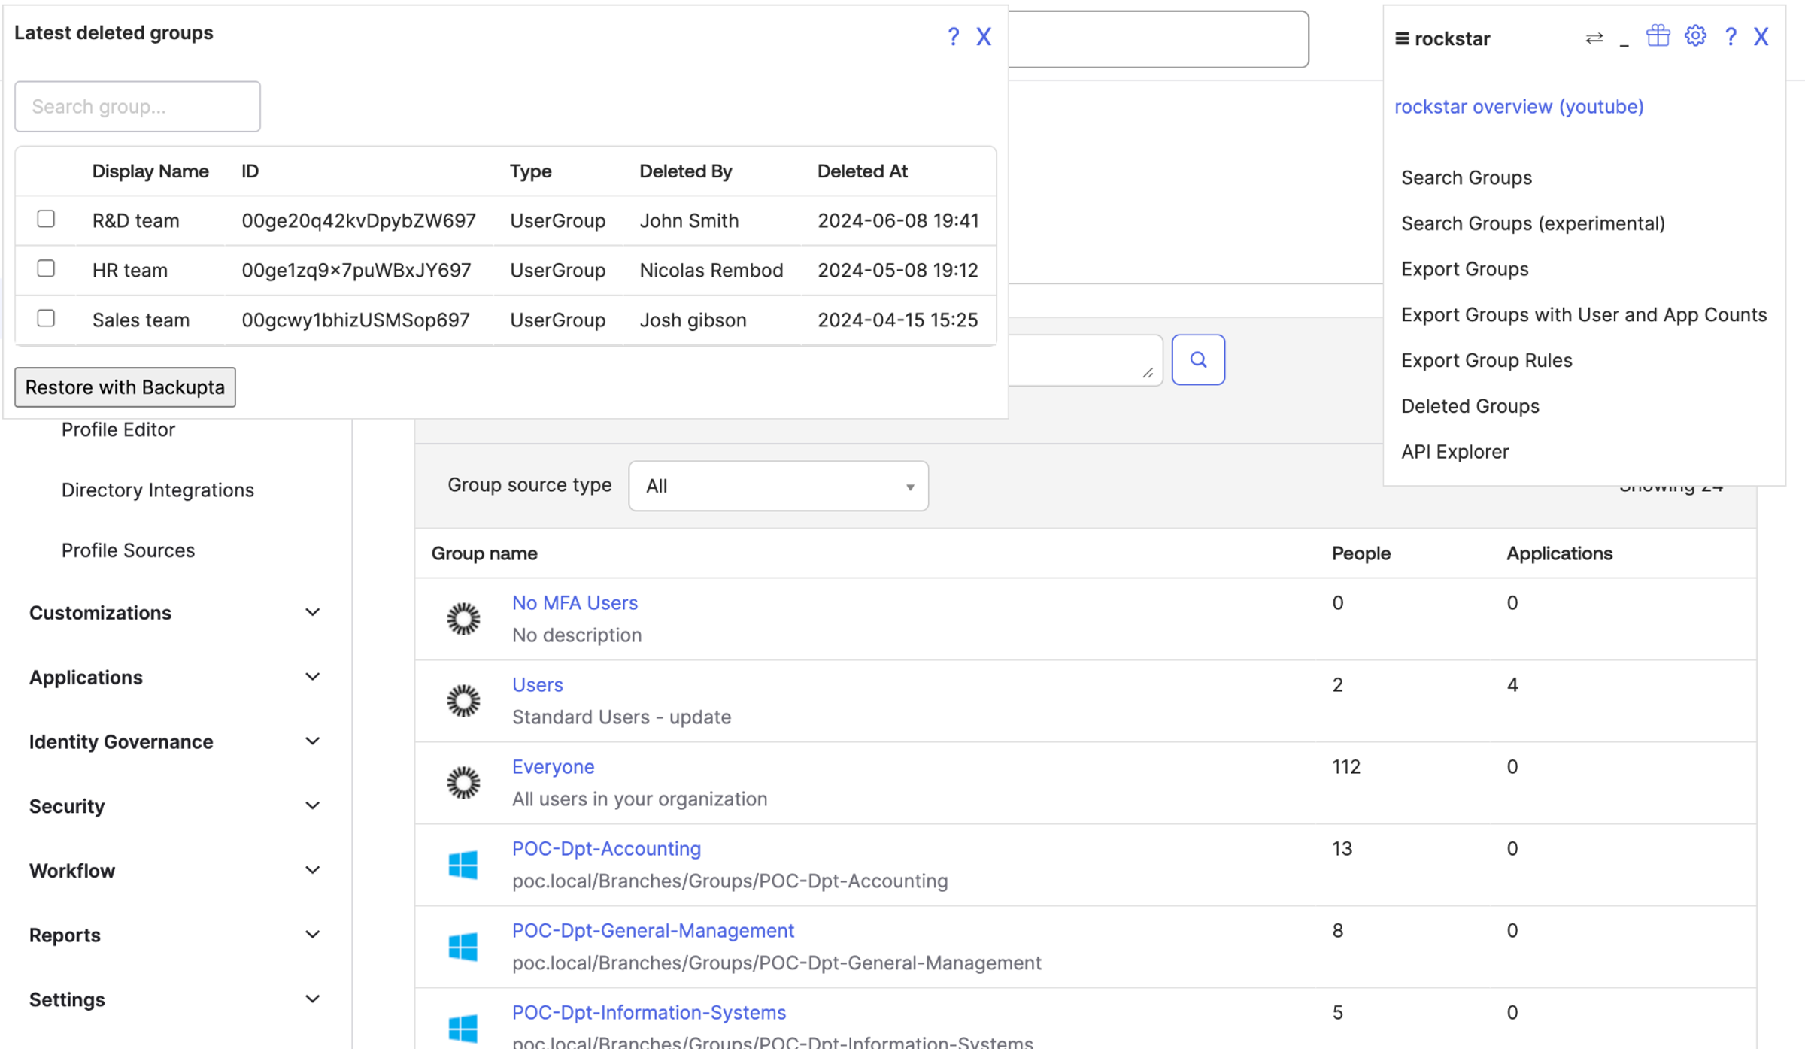Screen dimensions: 1805x1049
Task: Check the R&D team checkbox
Action: (46, 219)
